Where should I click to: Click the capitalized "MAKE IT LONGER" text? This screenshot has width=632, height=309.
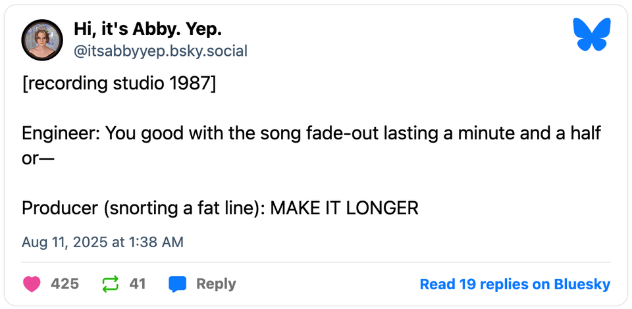coord(344,208)
